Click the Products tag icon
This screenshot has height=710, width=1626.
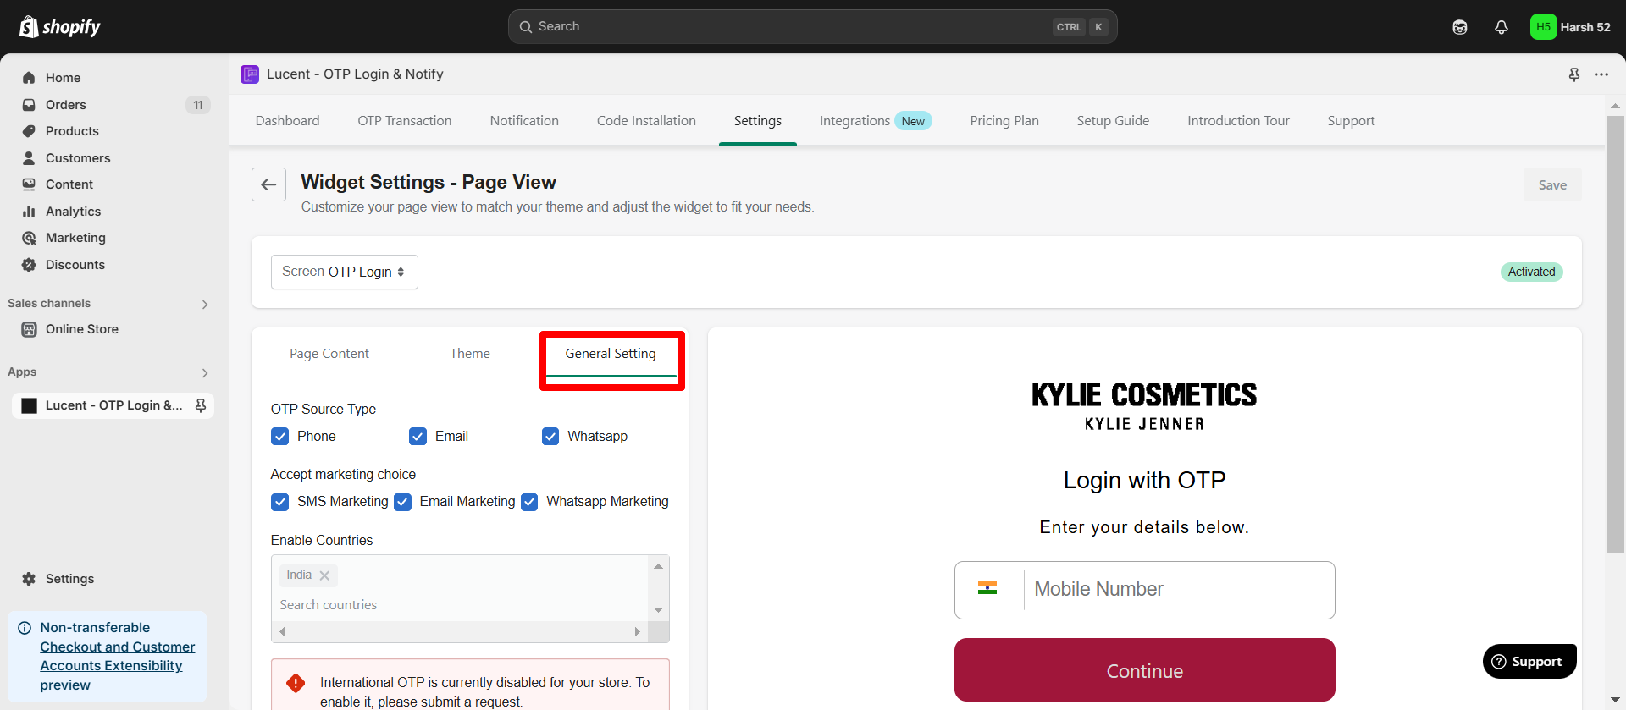[29, 131]
